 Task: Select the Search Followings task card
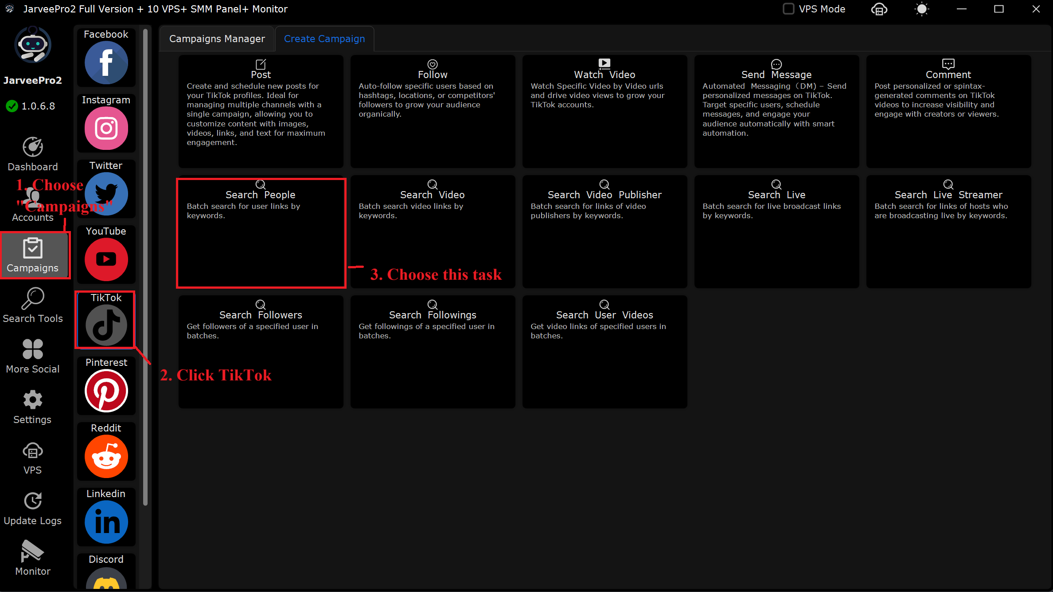[x=433, y=352]
